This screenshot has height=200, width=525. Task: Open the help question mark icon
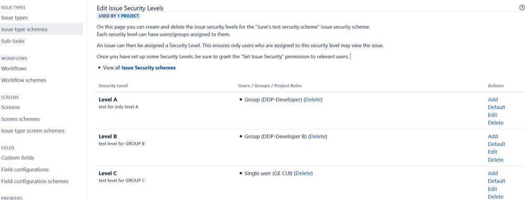522,7
